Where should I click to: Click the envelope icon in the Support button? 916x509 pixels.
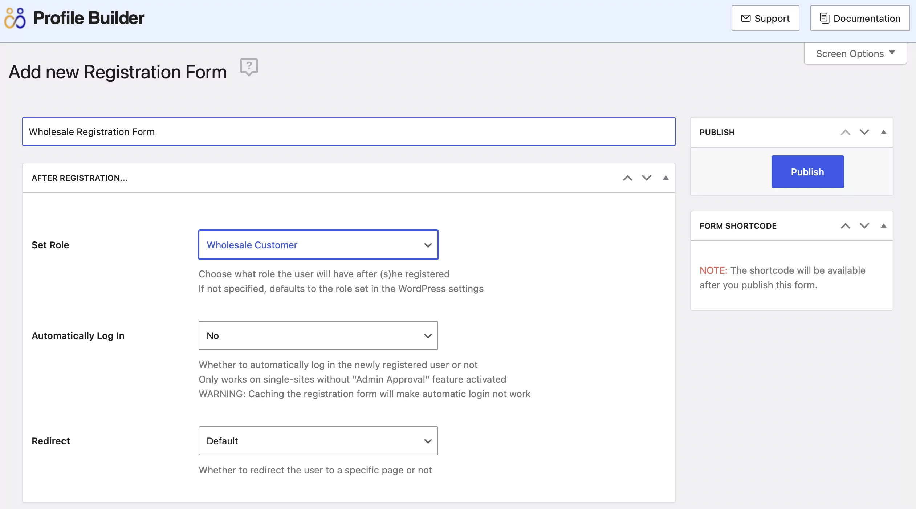[745, 18]
